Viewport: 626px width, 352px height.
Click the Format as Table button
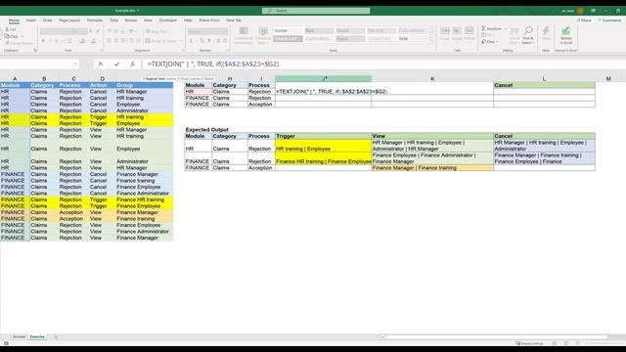(263, 36)
